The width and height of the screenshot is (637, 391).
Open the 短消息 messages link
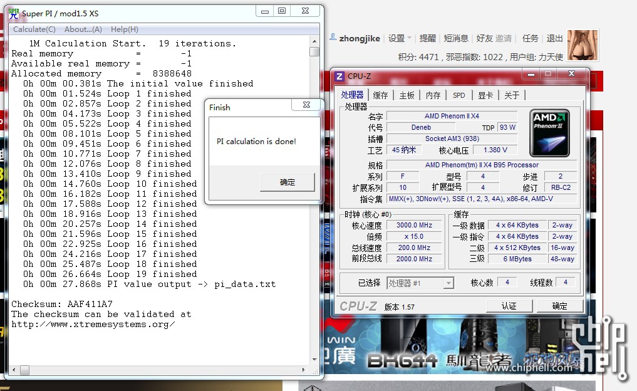tap(456, 38)
